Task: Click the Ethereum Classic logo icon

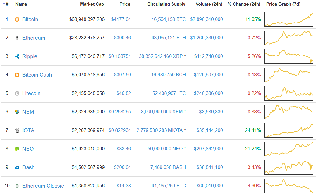Action: [17, 186]
